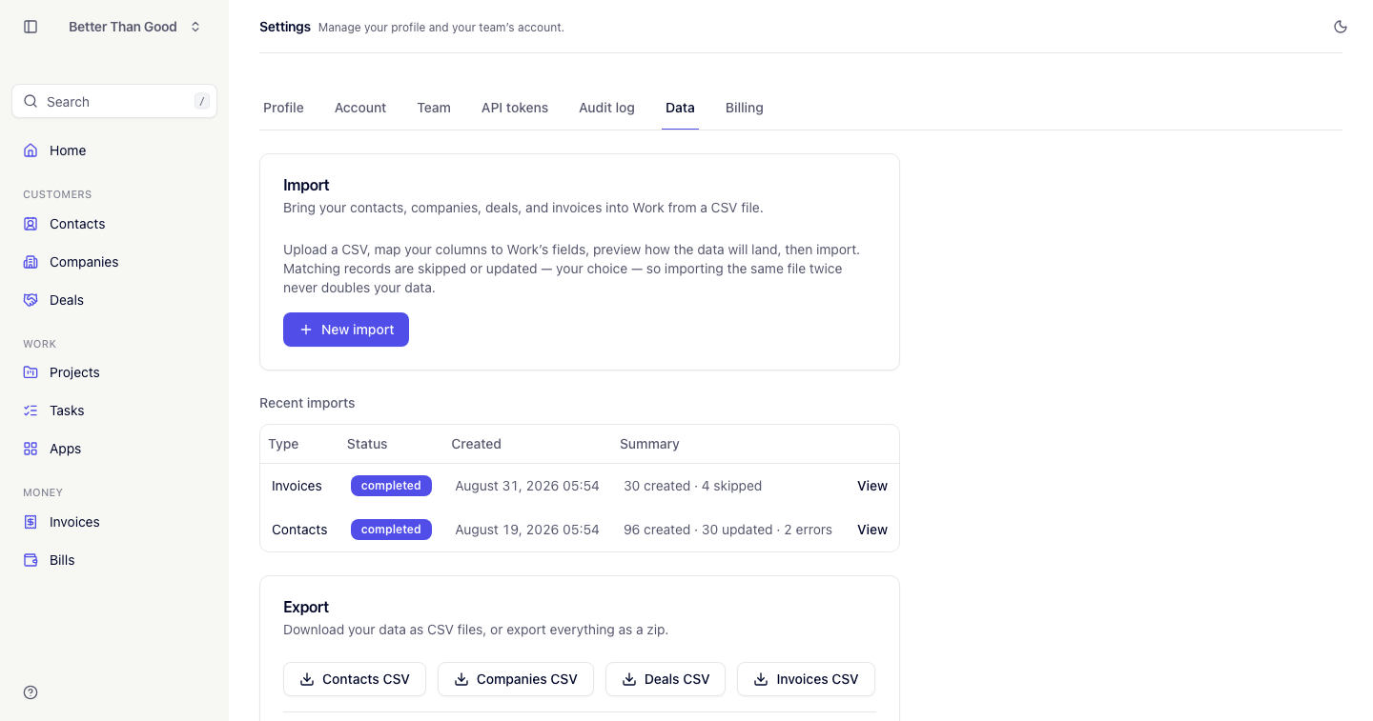Open the help question mark icon
Screen dimensions: 1373x721
tap(31, 692)
